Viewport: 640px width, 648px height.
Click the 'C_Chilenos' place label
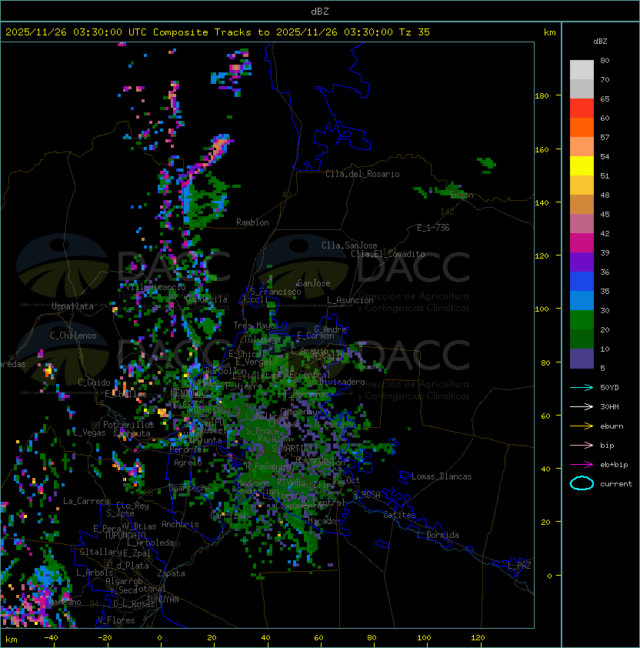tap(73, 336)
